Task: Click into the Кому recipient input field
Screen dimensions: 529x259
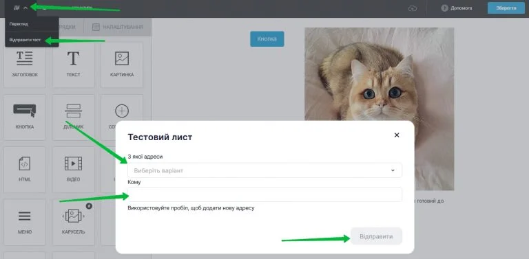Action: tap(264, 194)
